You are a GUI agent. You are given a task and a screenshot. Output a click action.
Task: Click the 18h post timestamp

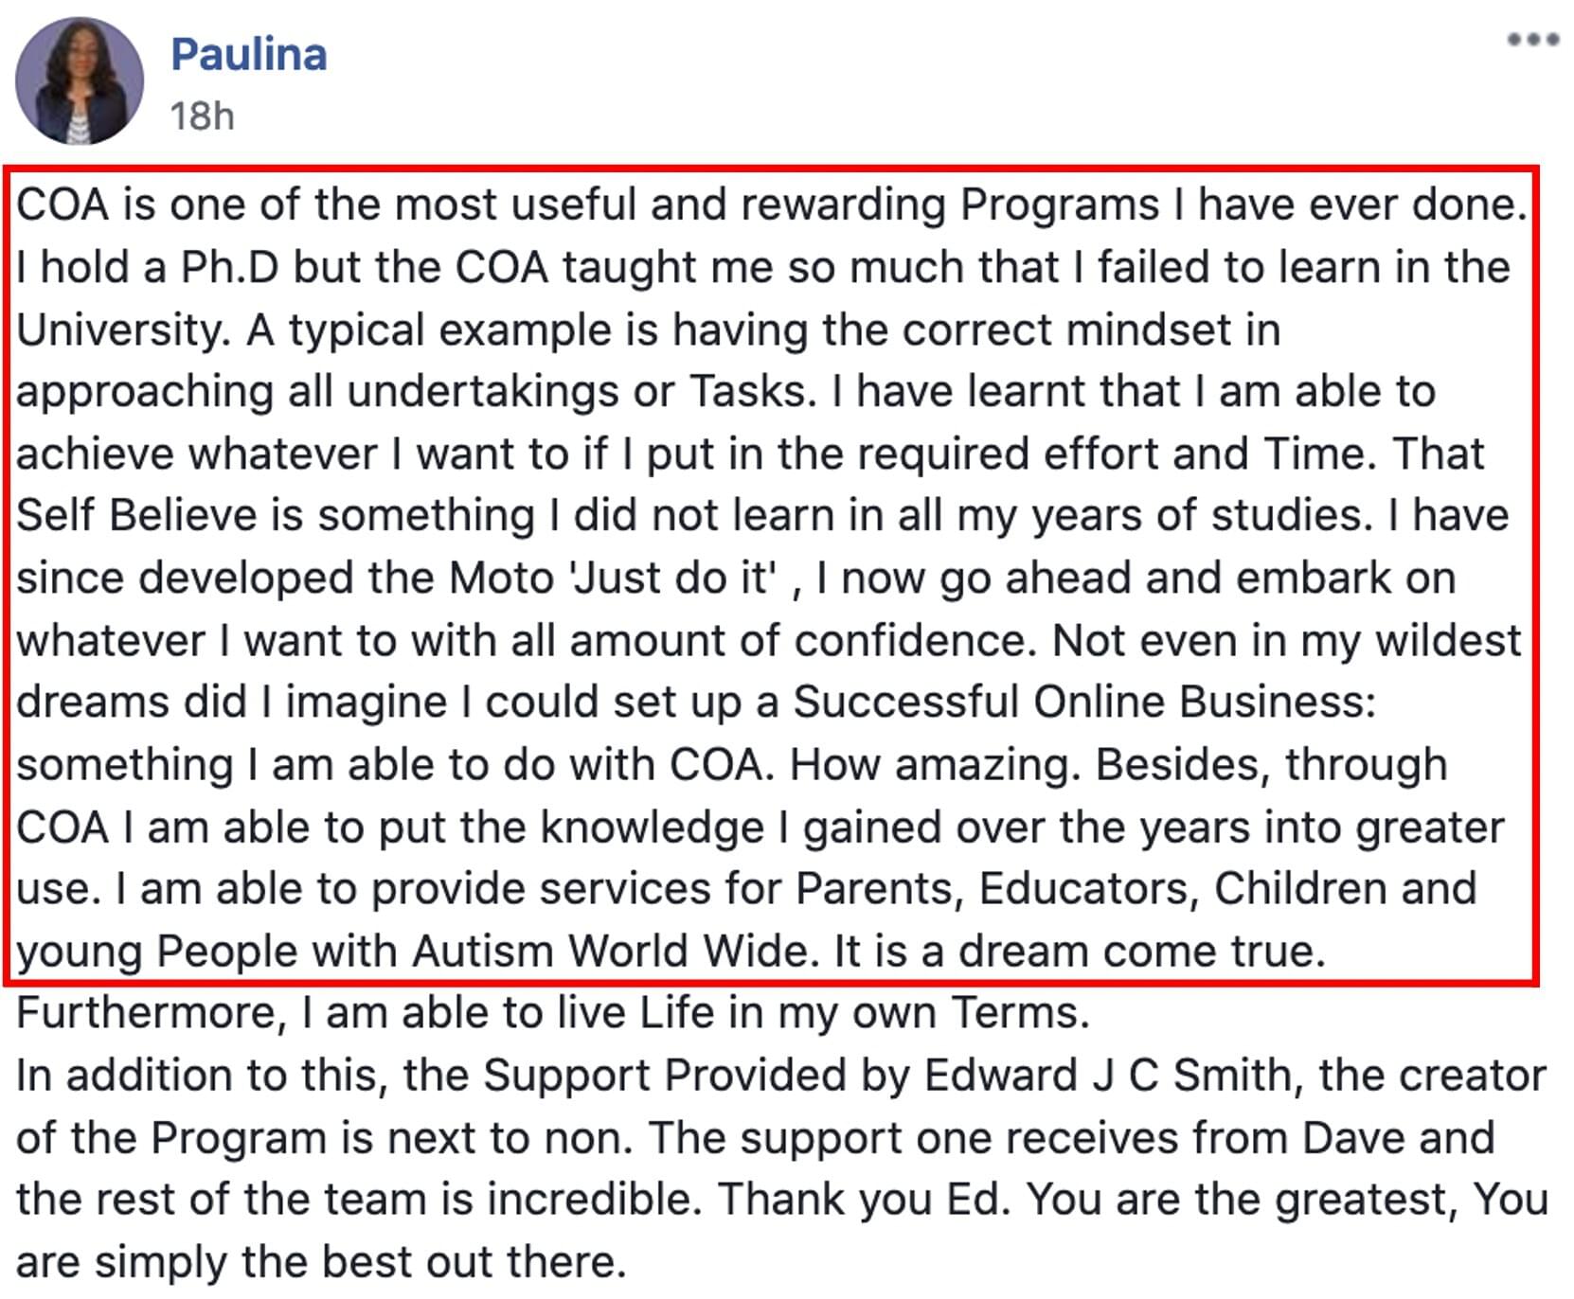pos(202,116)
